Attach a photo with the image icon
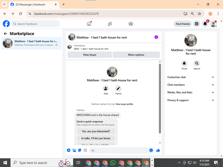 tap(74, 151)
